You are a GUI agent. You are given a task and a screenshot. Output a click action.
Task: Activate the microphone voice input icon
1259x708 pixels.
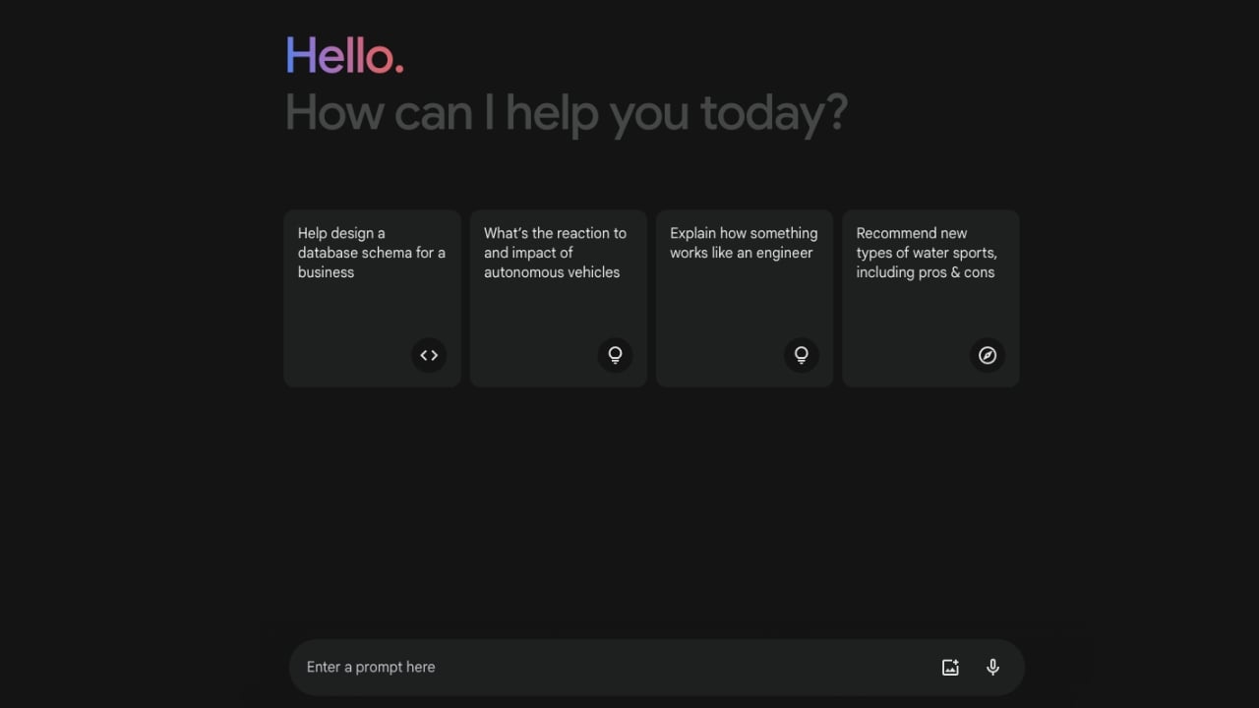[992, 668]
